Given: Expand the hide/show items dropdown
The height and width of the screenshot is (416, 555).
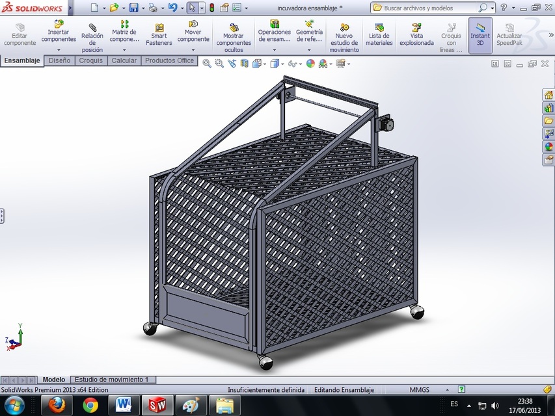Looking at the screenshot, I should pos(300,63).
